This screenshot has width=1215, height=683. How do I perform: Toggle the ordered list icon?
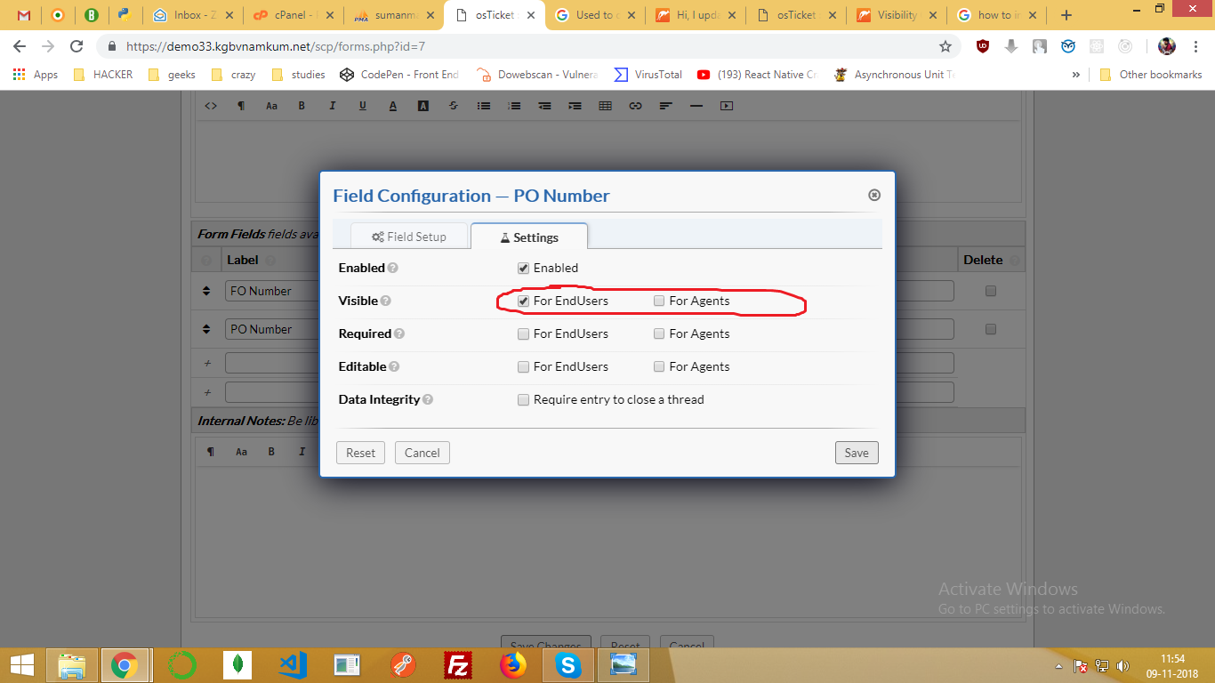pos(513,105)
